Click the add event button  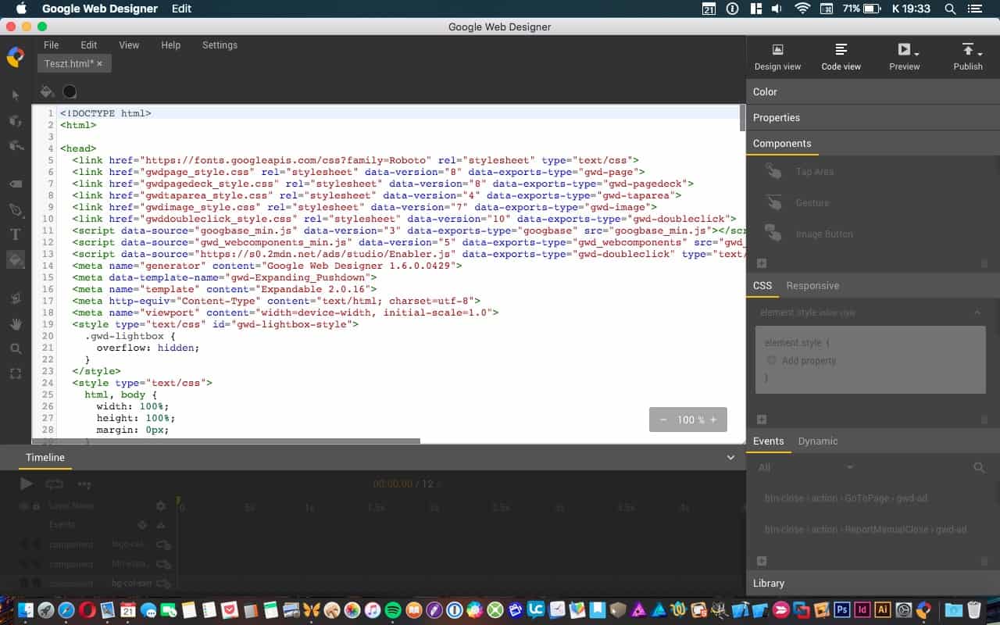(x=762, y=561)
